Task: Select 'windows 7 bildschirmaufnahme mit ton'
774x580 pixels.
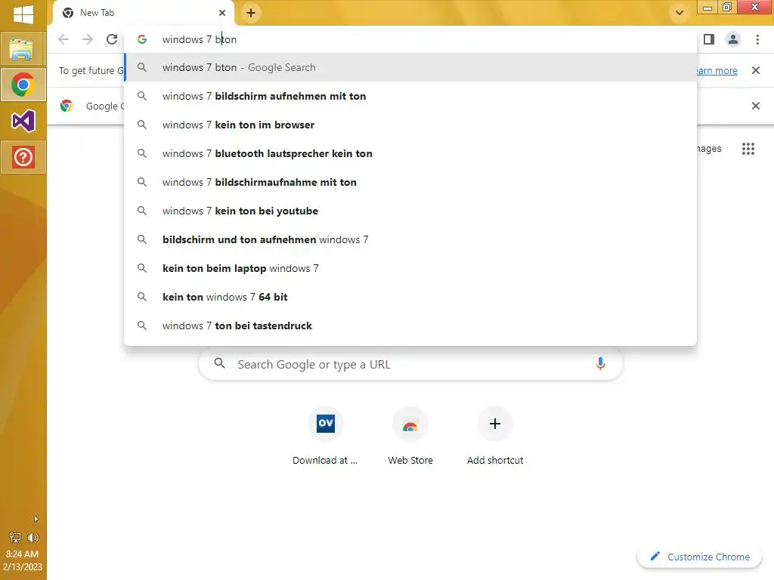Action: click(410, 182)
